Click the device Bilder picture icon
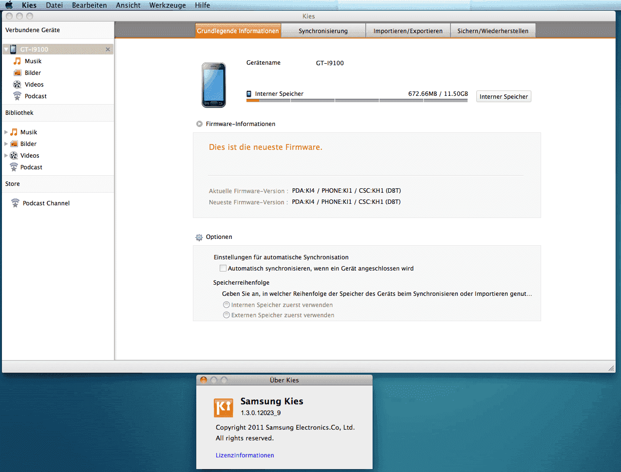 click(x=17, y=73)
